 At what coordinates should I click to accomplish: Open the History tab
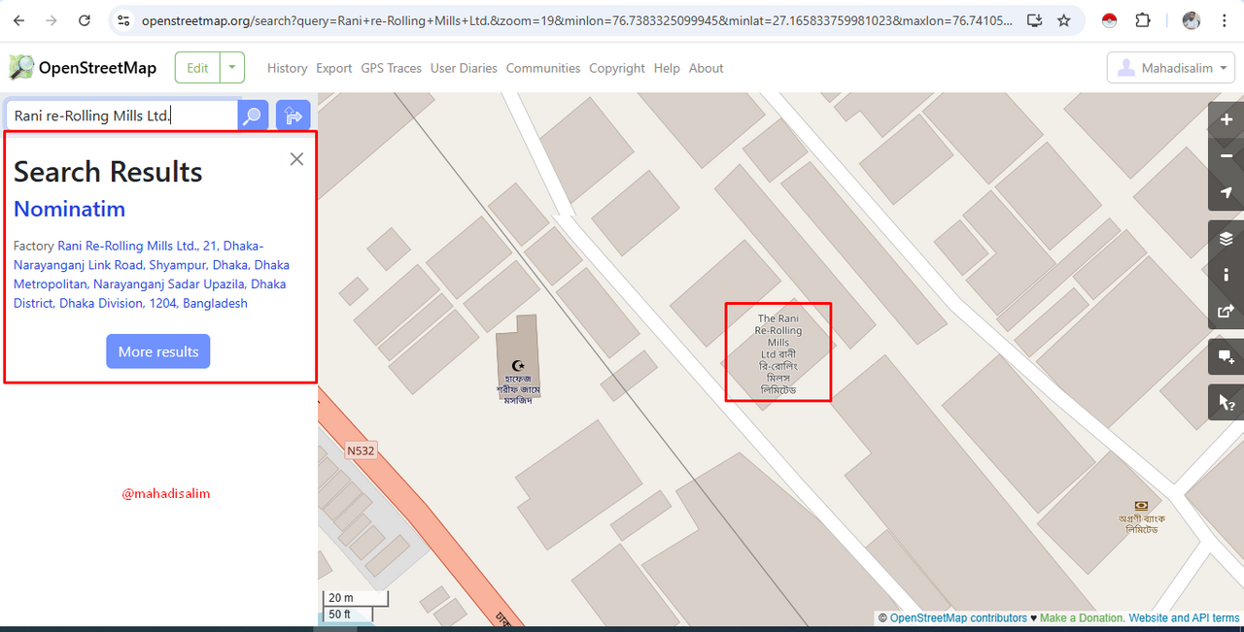pos(287,68)
